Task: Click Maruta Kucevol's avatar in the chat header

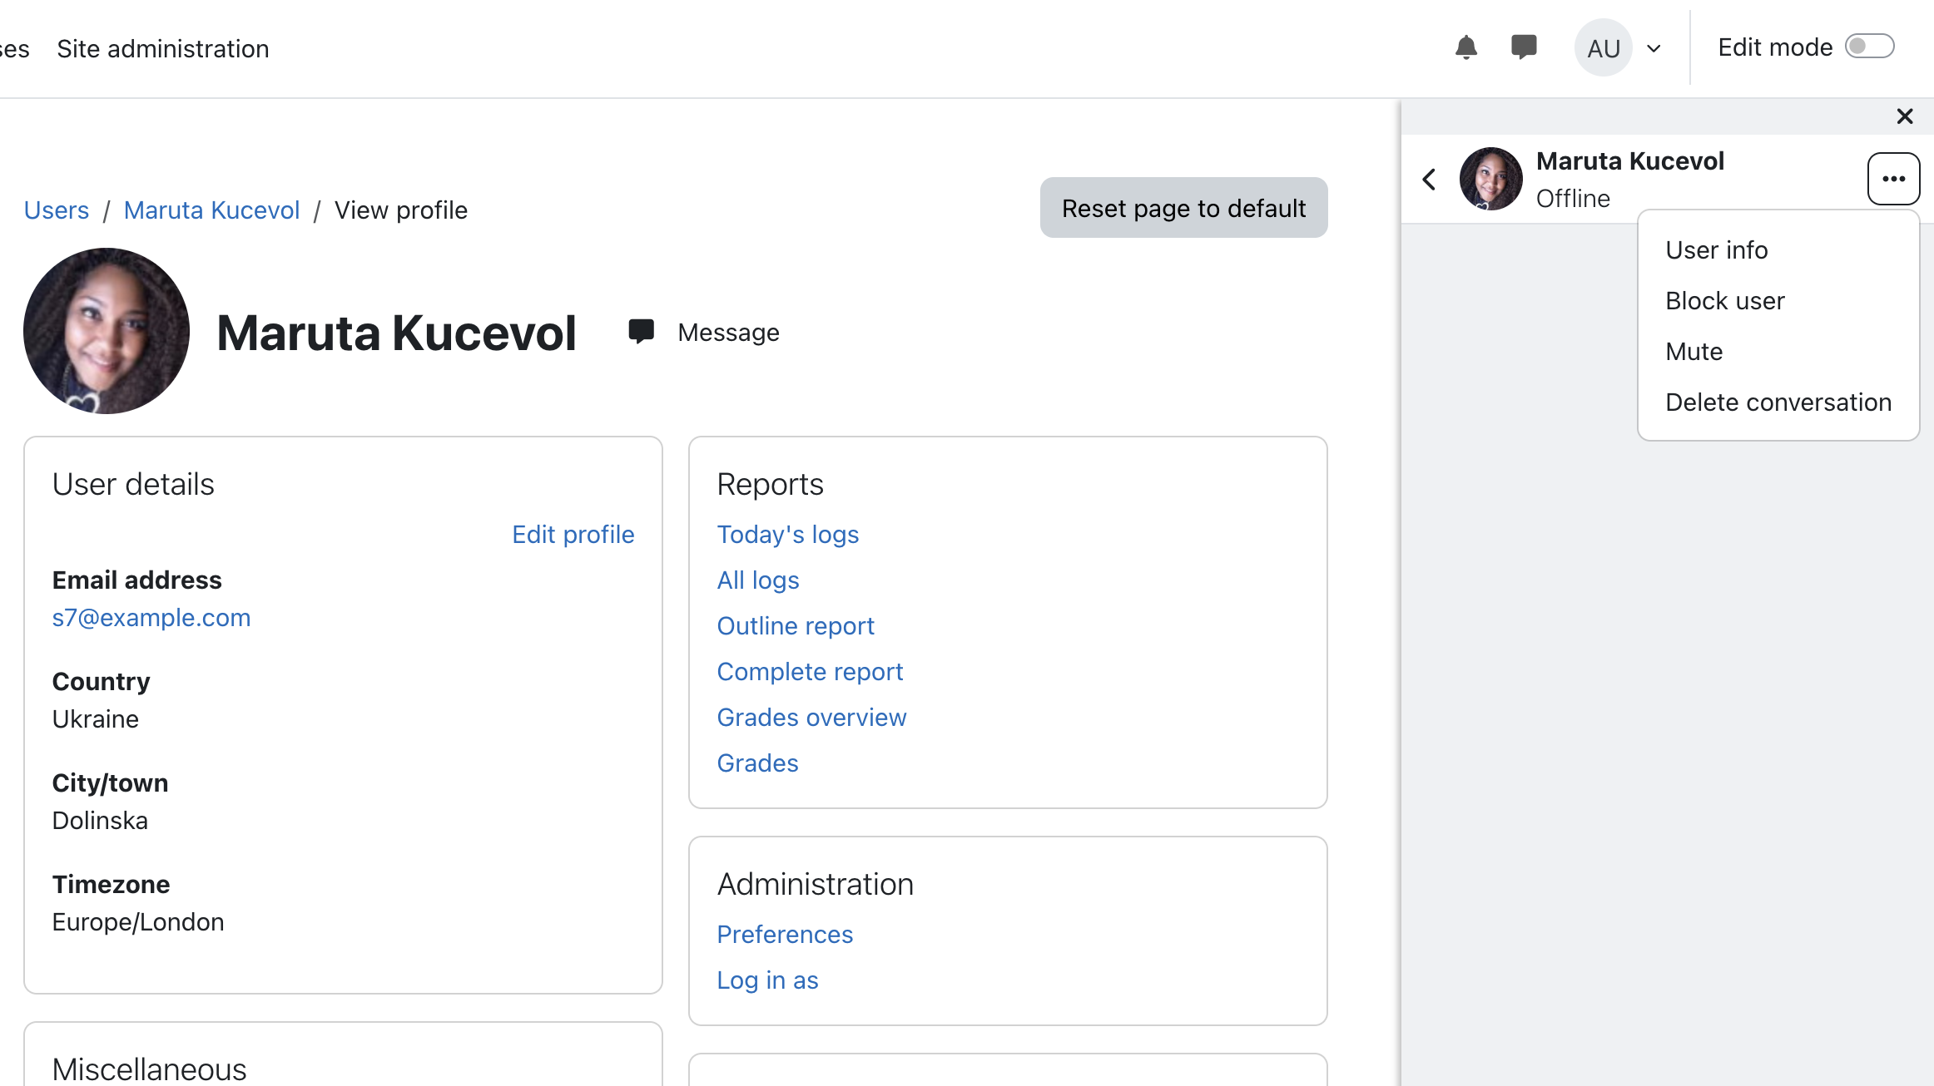Action: [1490, 179]
